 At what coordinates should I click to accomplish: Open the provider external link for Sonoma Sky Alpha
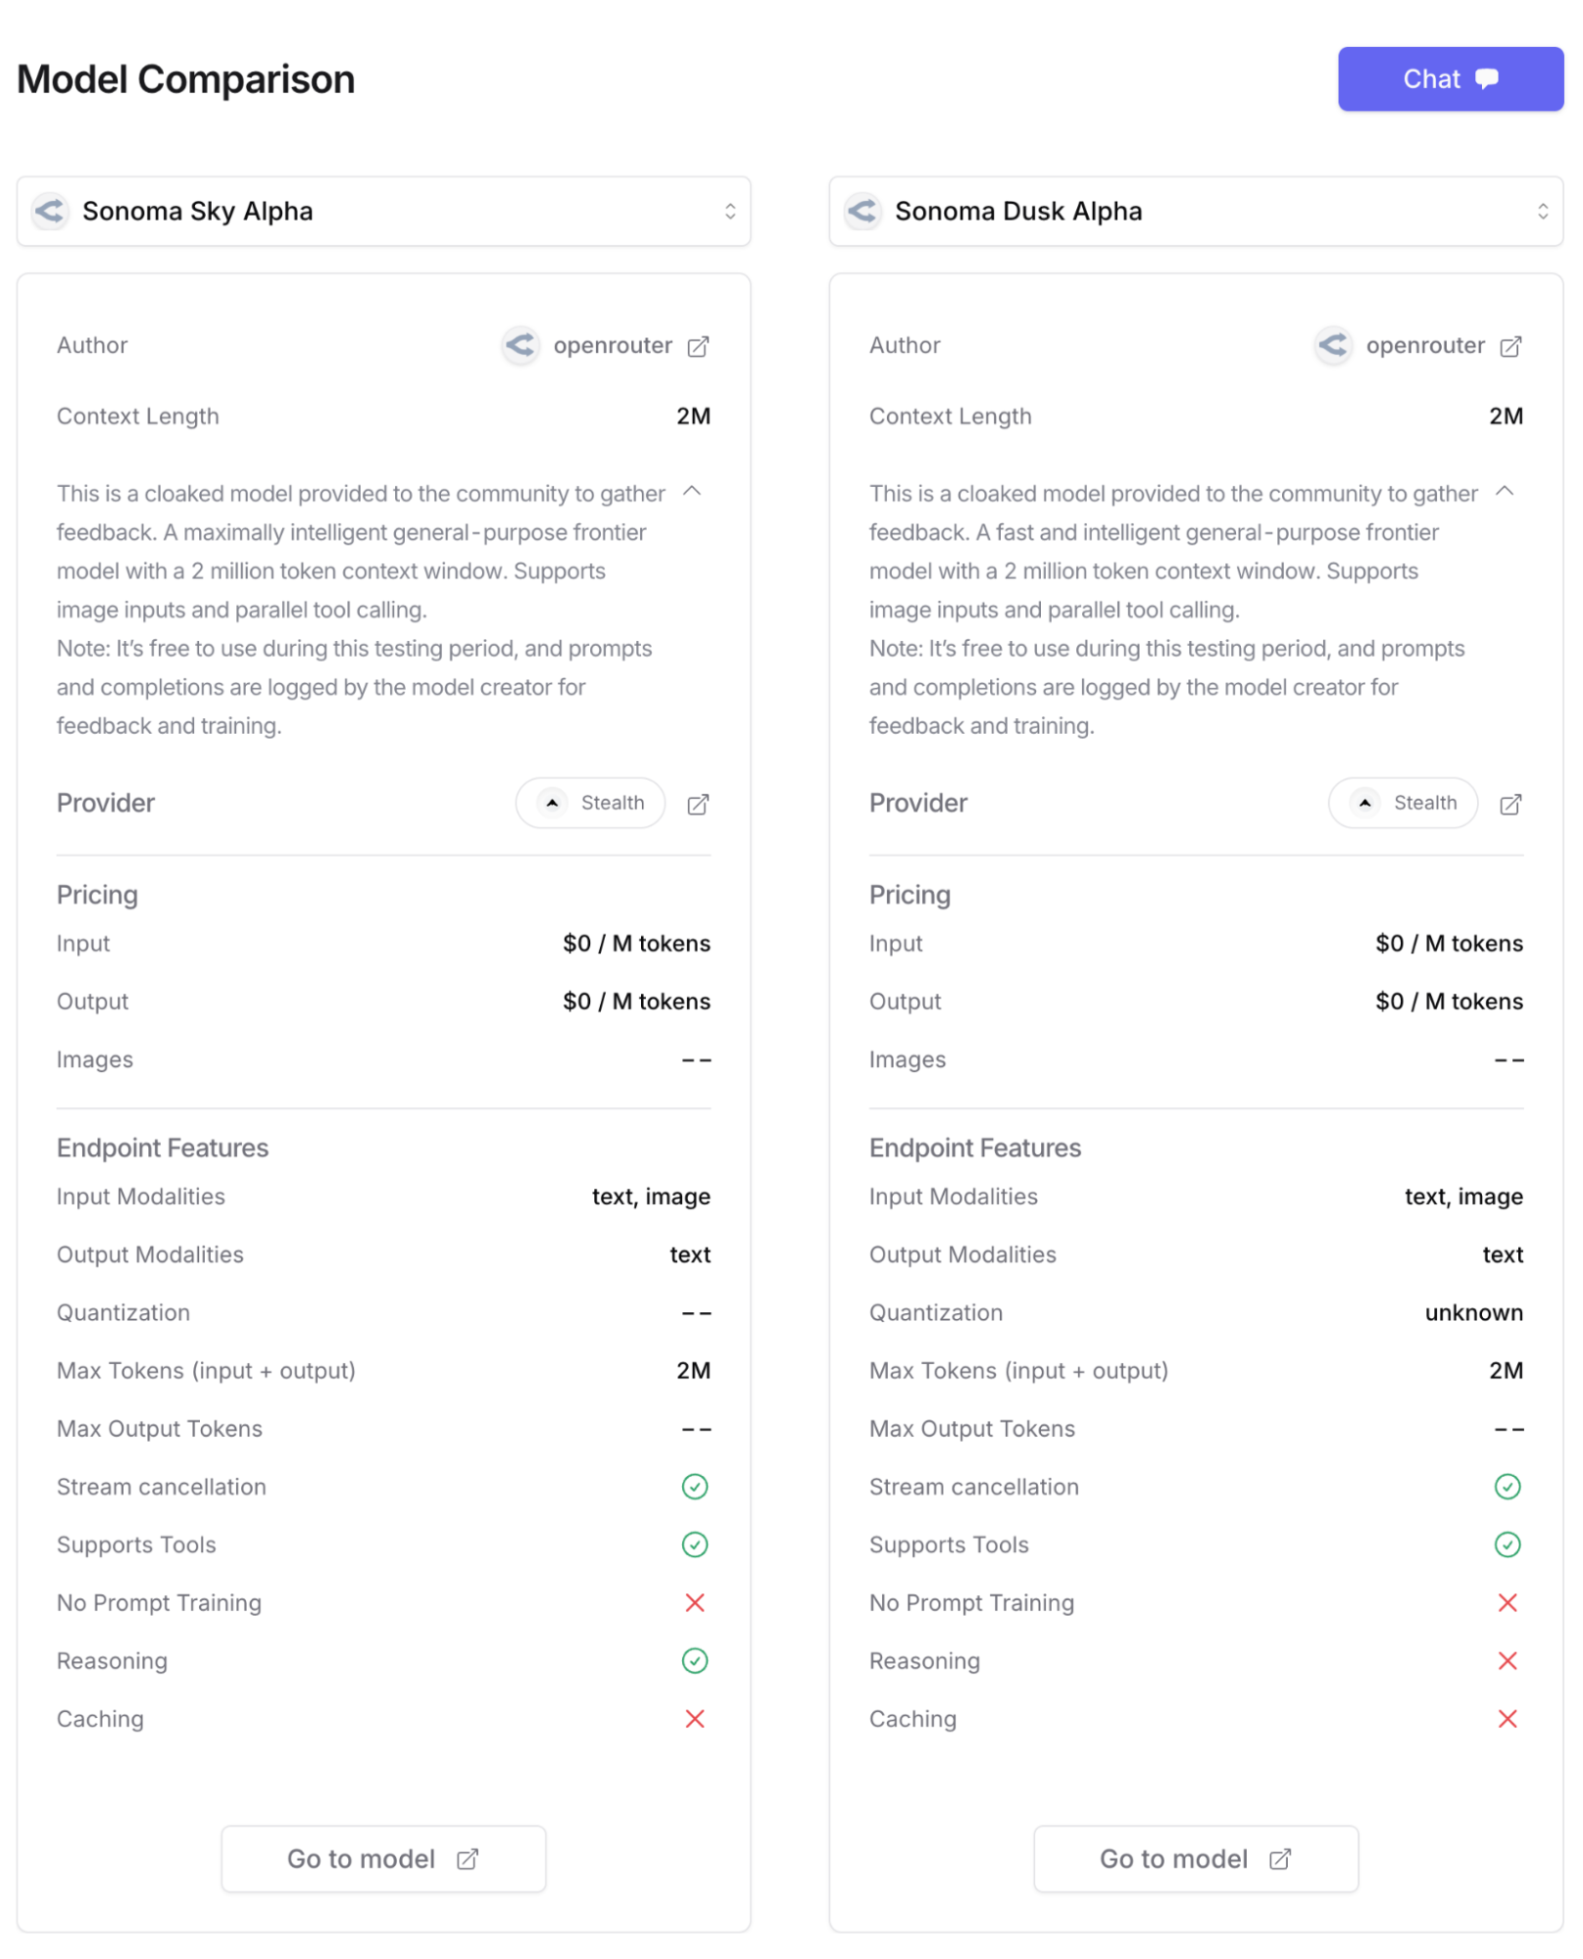tap(698, 805)
